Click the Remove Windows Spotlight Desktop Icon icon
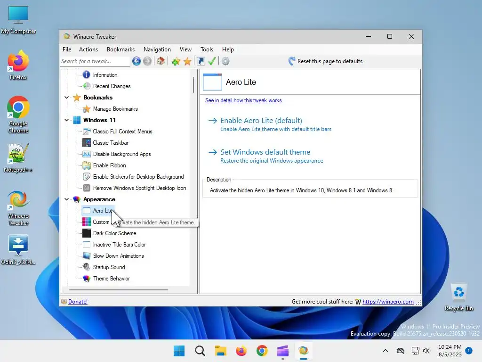Image resolution: width=482 pixels, height=362 pixels. click(x=87, y=188)
